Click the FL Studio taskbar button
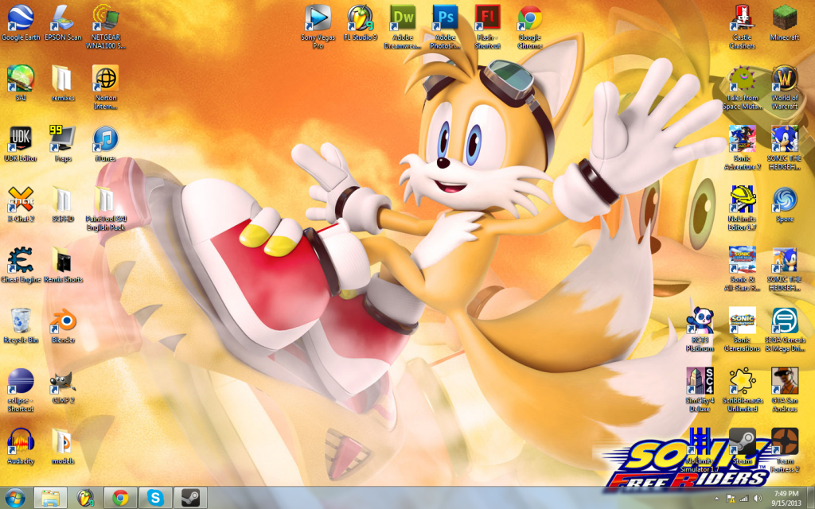This screenshot has height=509, width=815. pos(85,498)
